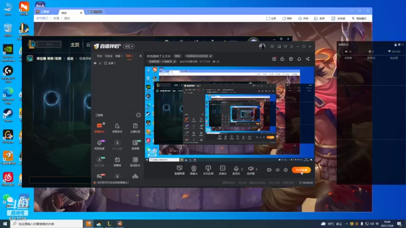Image resolution: width=406 pixels, height=228 pixels.
Task: Click 截屏 screenshot in browser toolbar
Action: 319,18
